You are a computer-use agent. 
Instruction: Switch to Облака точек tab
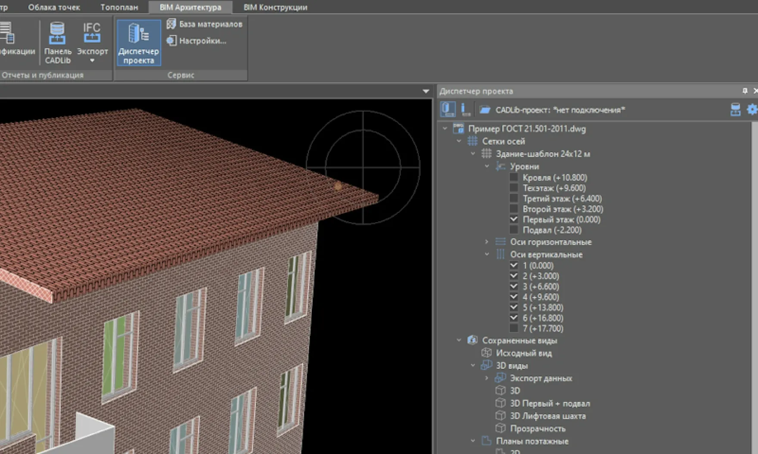click(x=54, y=7)
